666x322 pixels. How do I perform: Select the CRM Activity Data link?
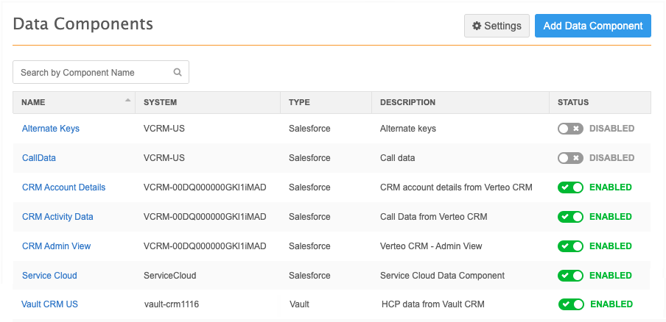pyautogui.click(x=57, y=217)
